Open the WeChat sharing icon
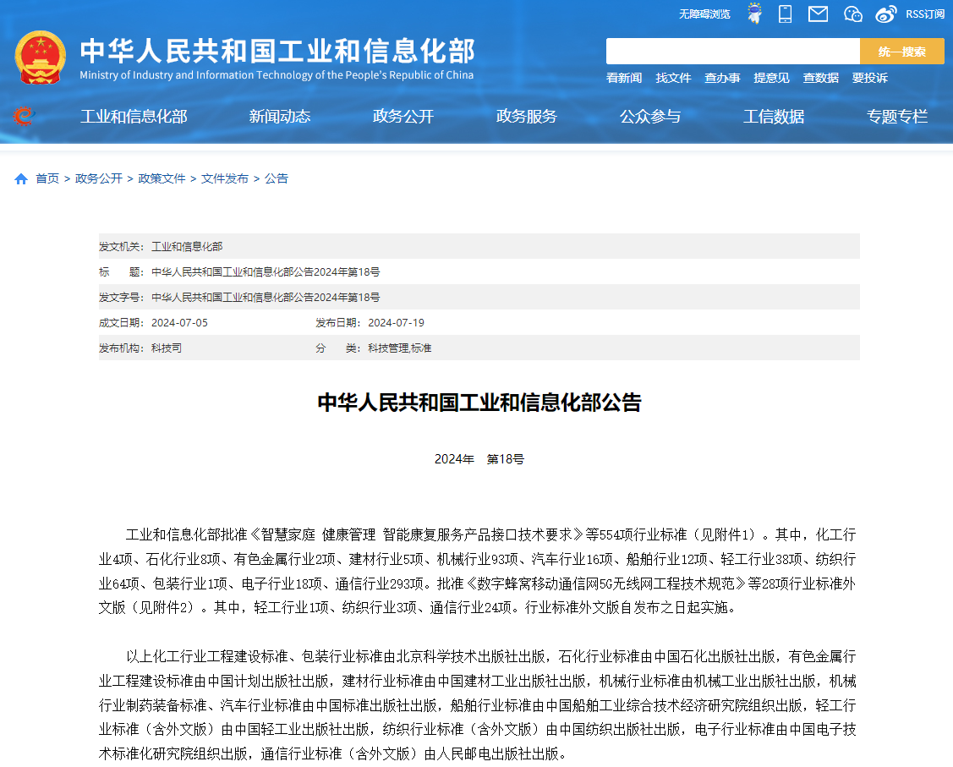This screenshot has width=953, height=767. click(853, 14)
